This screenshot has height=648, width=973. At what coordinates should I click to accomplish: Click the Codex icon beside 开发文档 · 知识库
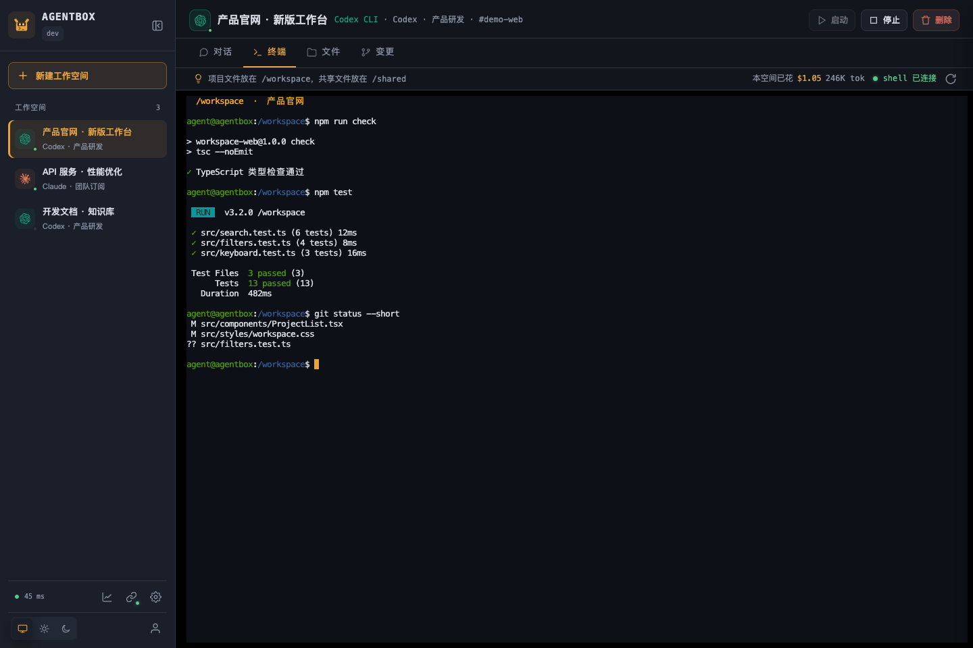pyautogui.click(x=25, y=219)
